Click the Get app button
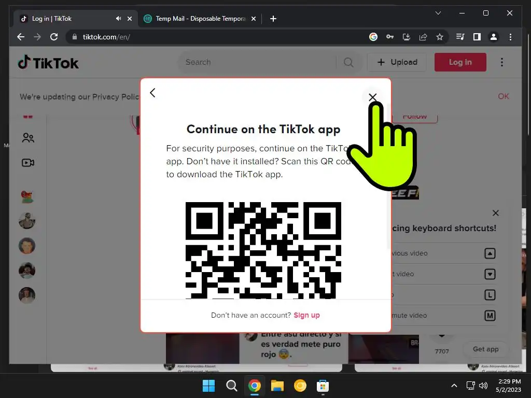 tap(485, 349)
